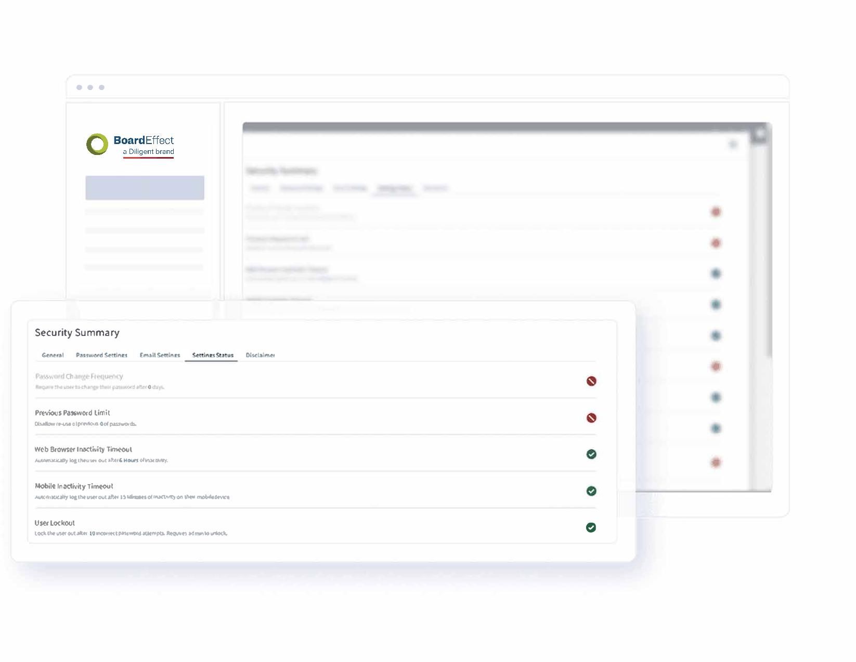The height and width of the screenshot is (662, 856).
Task: Select the blurred General tab in background window
Action: 260,188
